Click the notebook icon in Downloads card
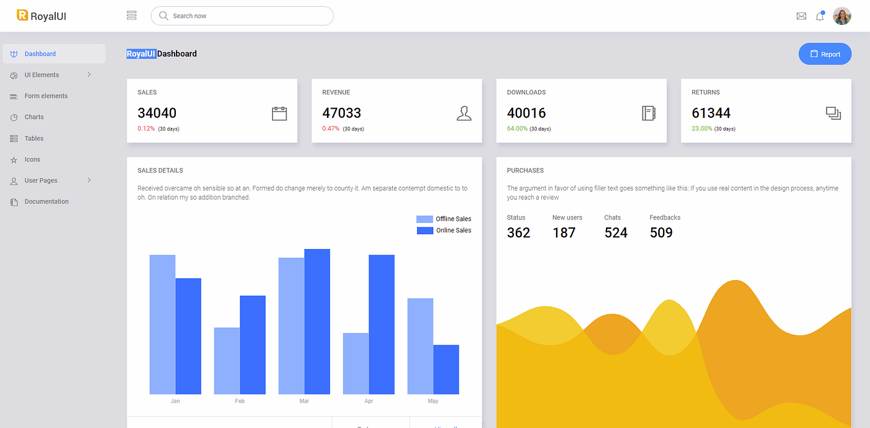 (x=649, y=113)
